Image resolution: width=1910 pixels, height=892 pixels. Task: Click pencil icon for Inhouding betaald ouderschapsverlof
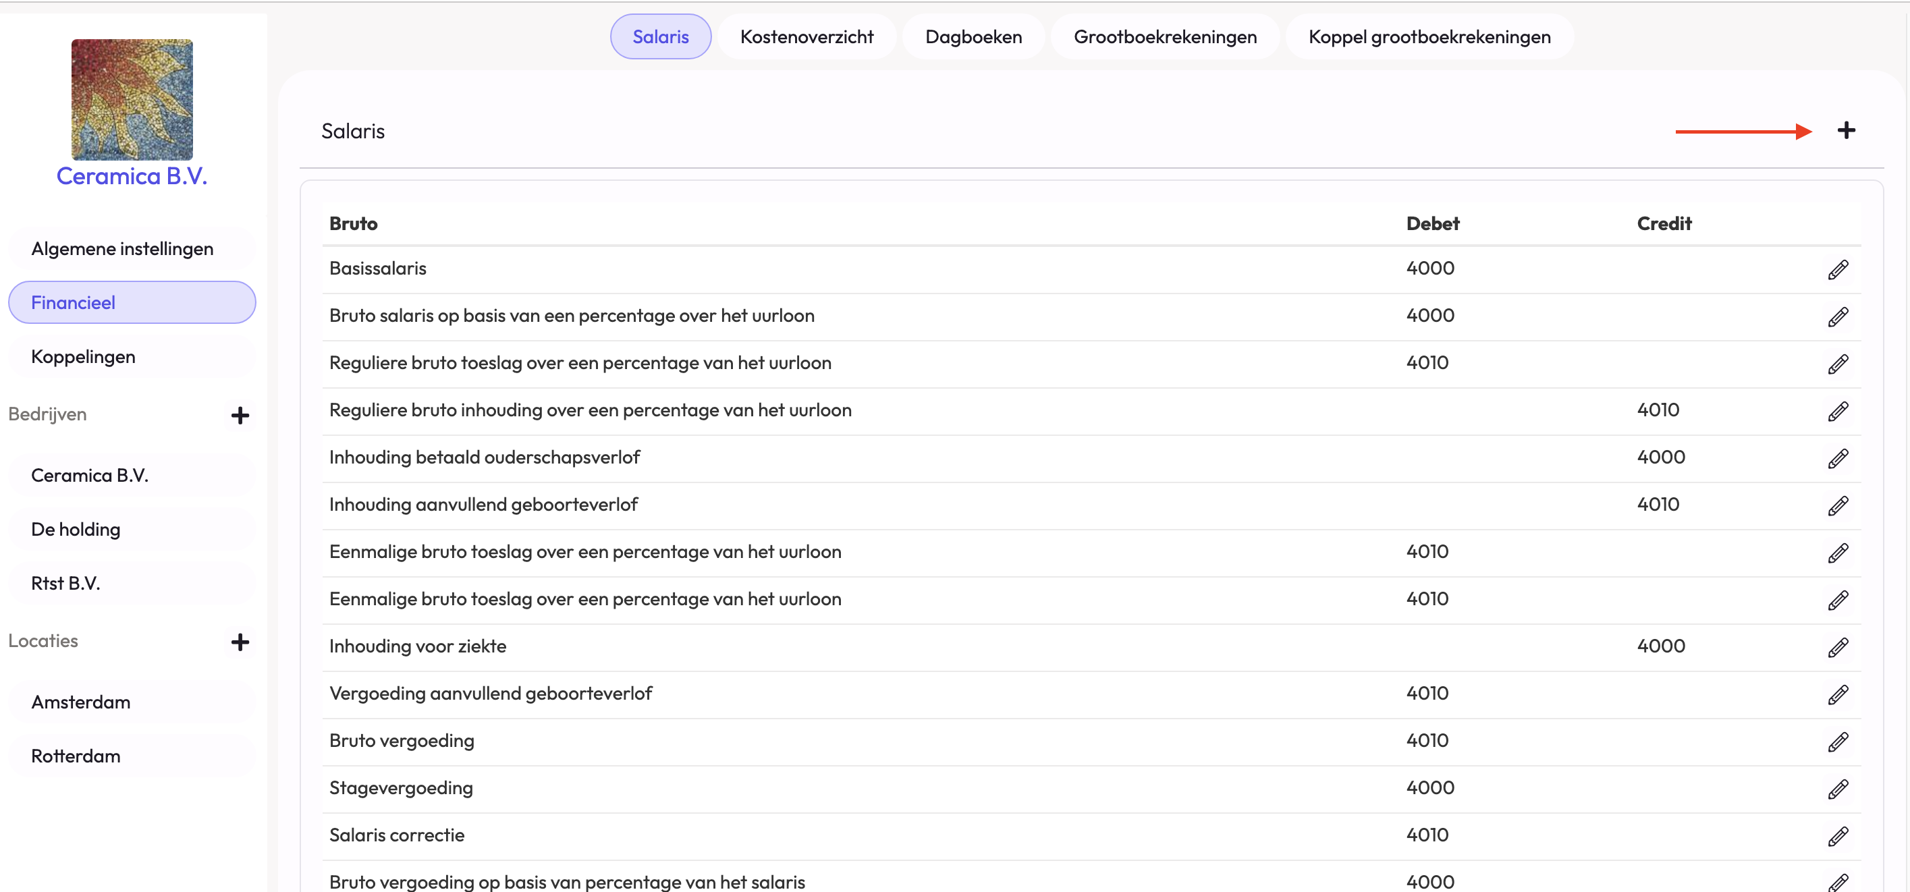[x=1837, y=458]
